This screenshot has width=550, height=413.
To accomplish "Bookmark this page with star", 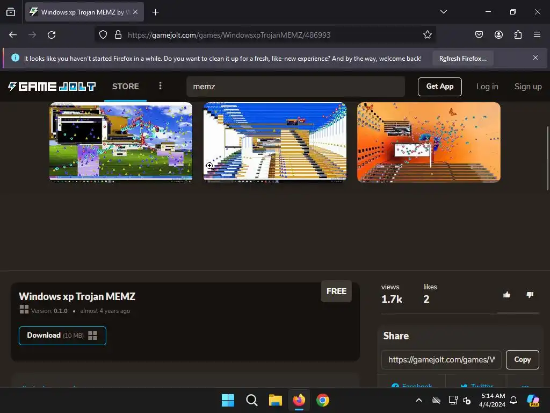I will [427, 35].
